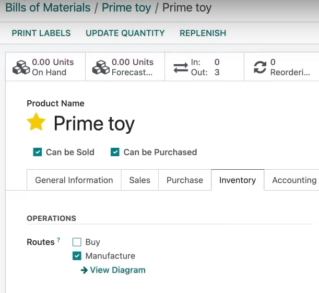Click the Forecasted cubes icon
The height and width of the screenshot is (293, 319).
pyautogui.click(x=101, y=67)
